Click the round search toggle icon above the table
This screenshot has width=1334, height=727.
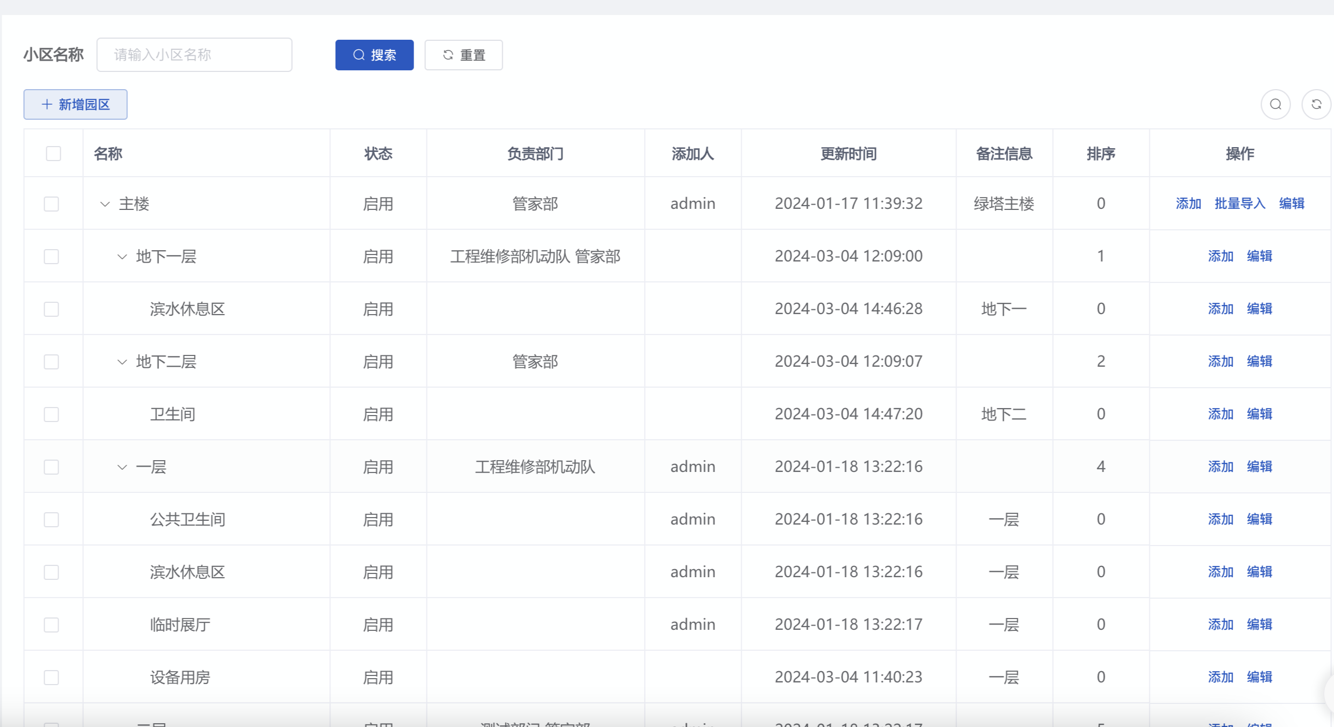(1275, 104)
